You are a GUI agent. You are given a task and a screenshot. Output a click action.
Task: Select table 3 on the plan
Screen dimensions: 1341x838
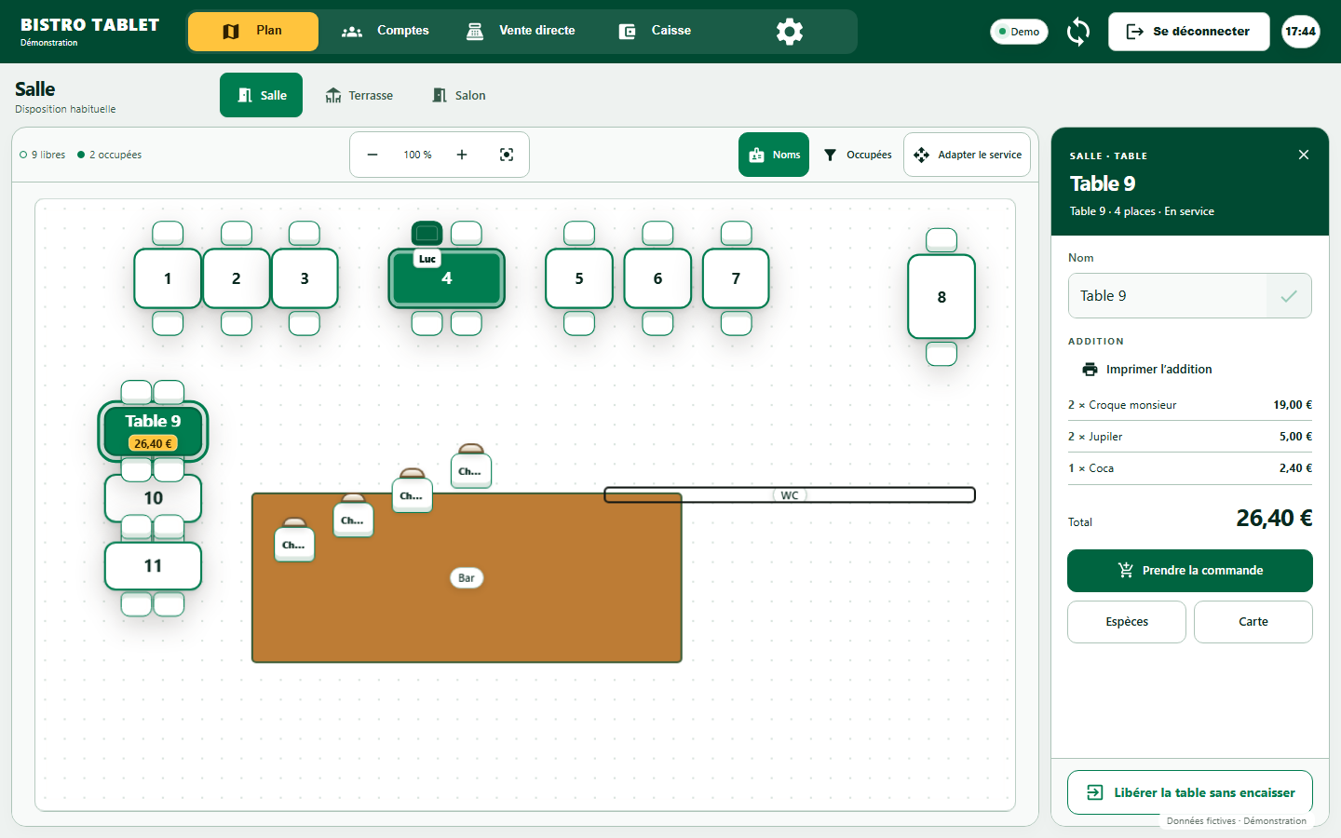[x=305, y=278]
